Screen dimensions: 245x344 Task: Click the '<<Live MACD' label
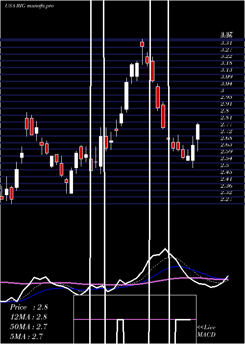coord(206,331)
